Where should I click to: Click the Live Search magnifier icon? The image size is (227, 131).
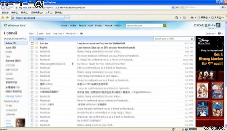tap(222, 7)
